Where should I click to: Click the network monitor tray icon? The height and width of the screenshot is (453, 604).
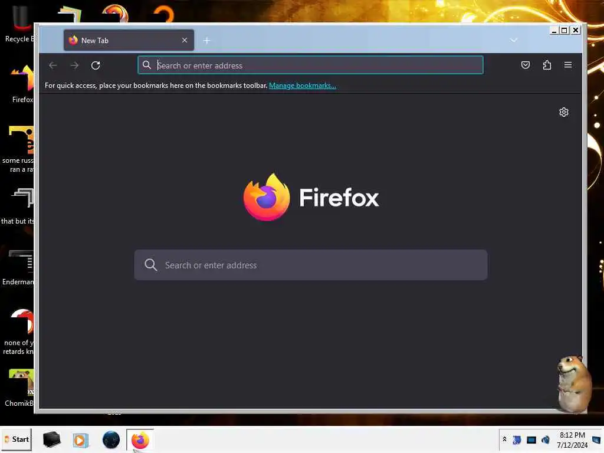click(x=531, y=440)
